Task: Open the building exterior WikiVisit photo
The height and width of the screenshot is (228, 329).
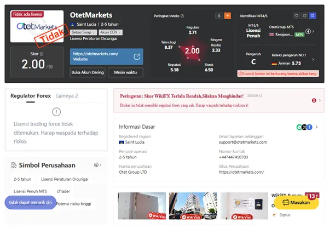Action: pyautogui.click(x=193, y=206)
